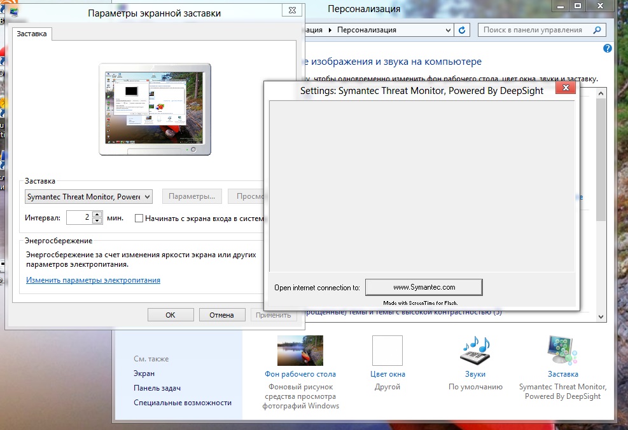Open the 'Заставка' link in Personalization
Viewport: 628px width, 430px height.
(563, 374)
